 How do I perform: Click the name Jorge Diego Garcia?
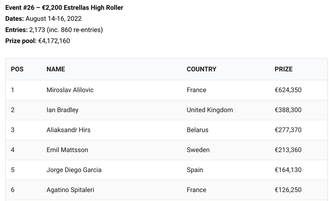point(74,170)
